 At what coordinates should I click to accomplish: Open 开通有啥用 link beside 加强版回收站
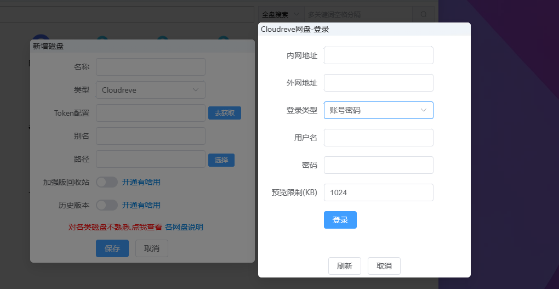(x=141, y=182)
